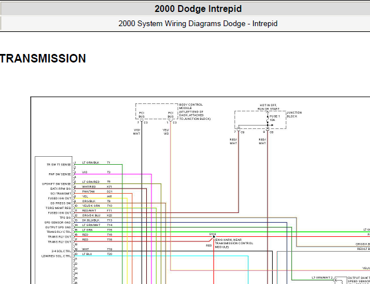This screenshot has width=370, height=284.
Task: Click "FUSED IGN OUT" label at pin 11
Action: click(59, 213)
